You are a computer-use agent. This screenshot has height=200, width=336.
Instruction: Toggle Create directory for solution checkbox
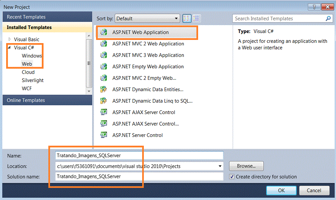coord(232,177)
